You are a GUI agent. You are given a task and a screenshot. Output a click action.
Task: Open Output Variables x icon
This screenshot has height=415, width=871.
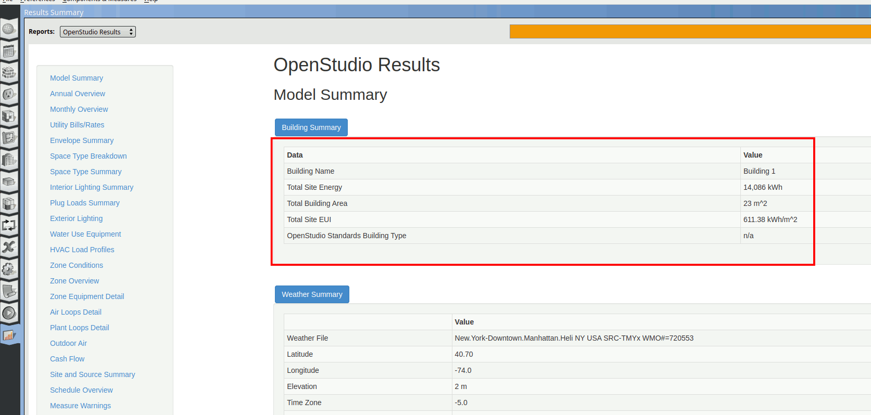9,247
